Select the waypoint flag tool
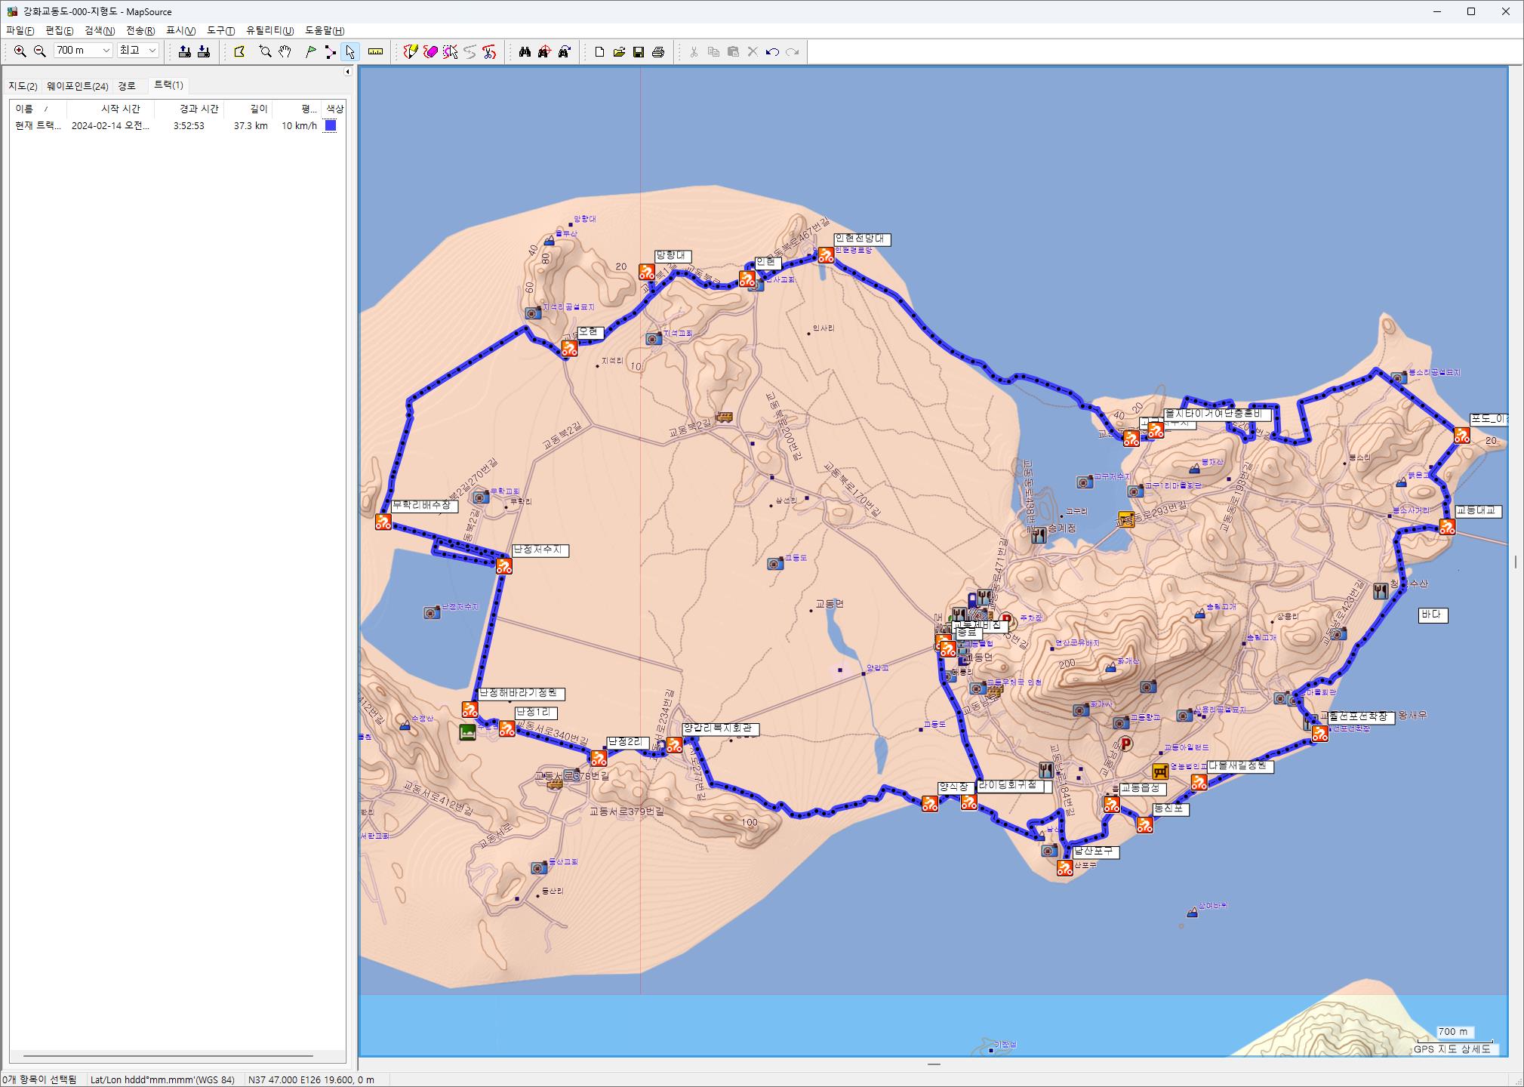Screen dimensions: 1524x1087 310,51
